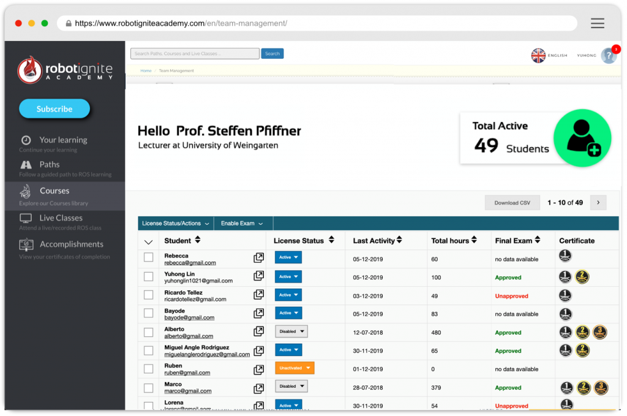Viewport: 627px width, 416px height.
Task: Click Bayode's certificate 1 badge
Action: (x=565, y=314)
